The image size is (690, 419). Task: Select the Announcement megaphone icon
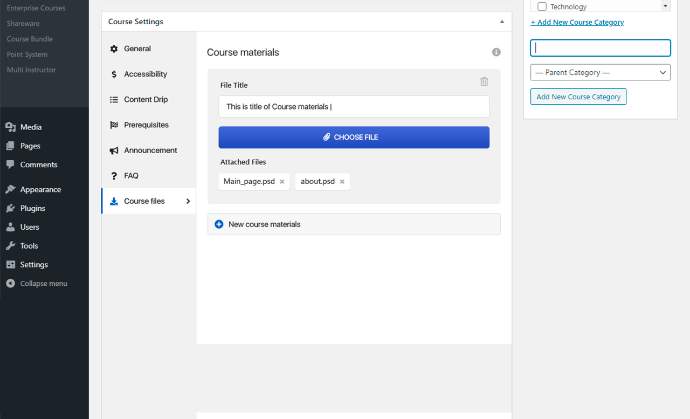tap(114, 150)
